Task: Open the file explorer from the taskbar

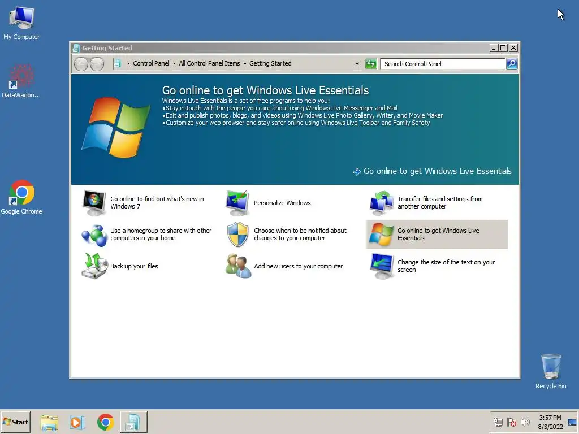Action: click(x=49, y=422)
